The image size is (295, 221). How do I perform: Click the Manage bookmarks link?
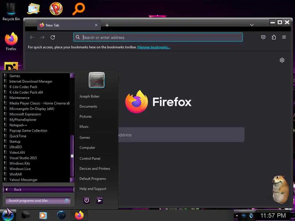click(154, 47)
